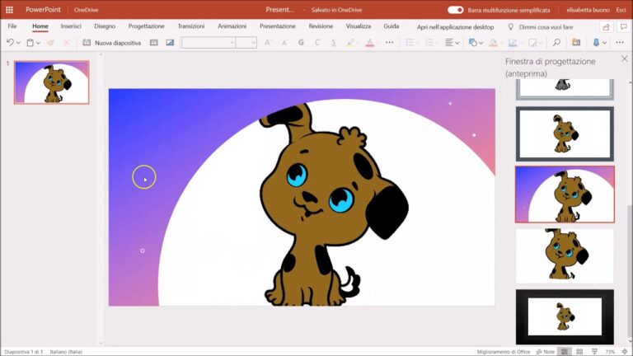
Task: Open the File menu
Action: click(12, 26)
